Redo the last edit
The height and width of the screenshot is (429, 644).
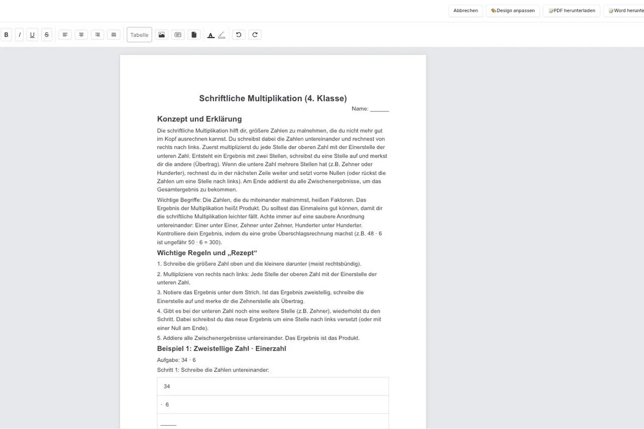coord(255,35)
